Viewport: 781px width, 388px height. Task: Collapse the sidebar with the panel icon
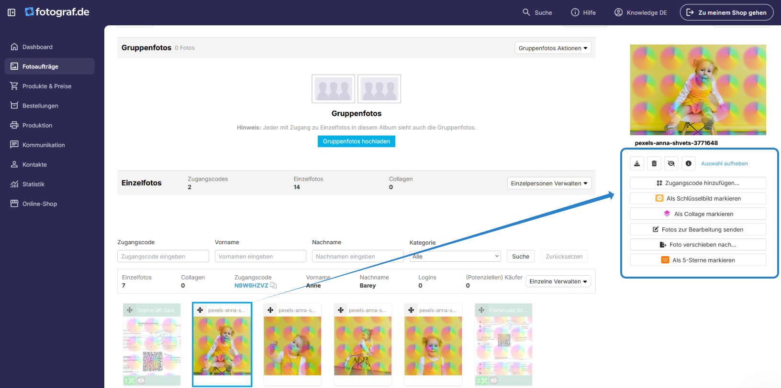(11, 12)
